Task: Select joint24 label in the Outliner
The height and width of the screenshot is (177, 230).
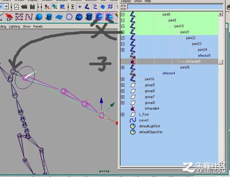Action: pyautogui.click(x=203, y=50)
